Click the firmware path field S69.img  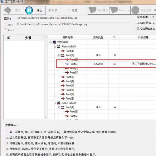(x=73, y=18)
